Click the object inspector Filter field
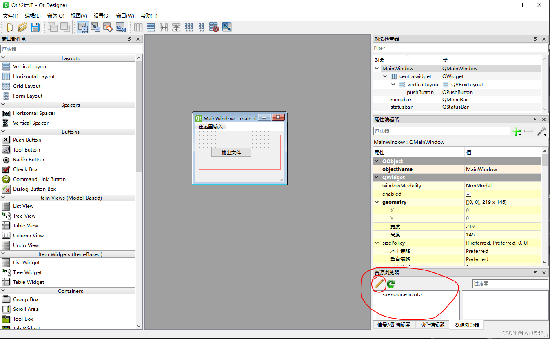Image resolution: width=550 pixels, height=339 pixels. click(460, 48)
